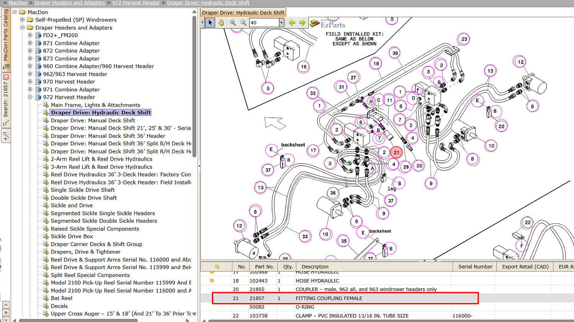Collapse the MacDon root node
The image size is (574, 322).
[x=15, y=12]
